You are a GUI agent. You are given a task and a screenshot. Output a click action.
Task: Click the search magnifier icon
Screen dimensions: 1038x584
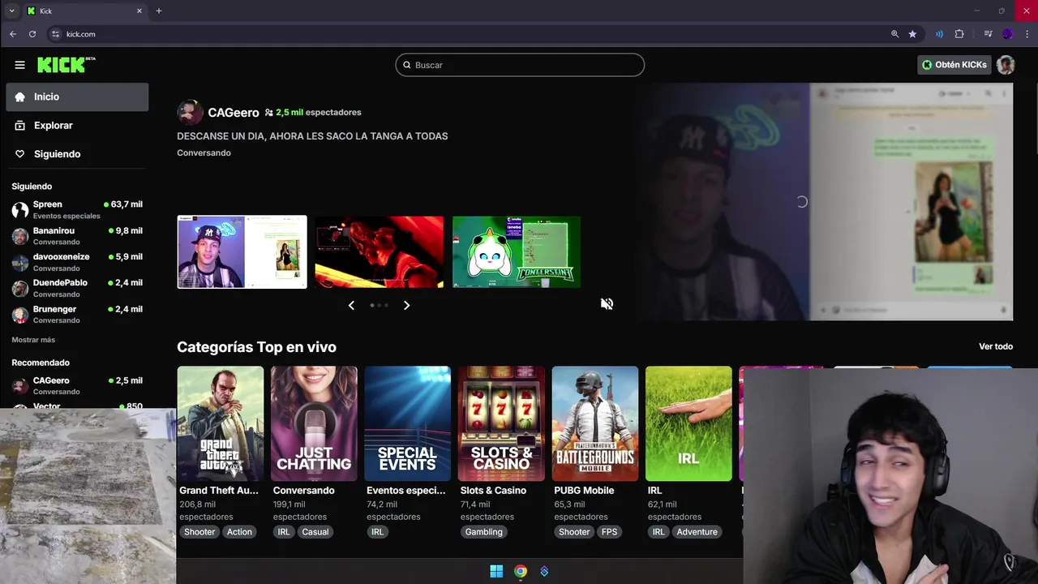click(407, 65)
